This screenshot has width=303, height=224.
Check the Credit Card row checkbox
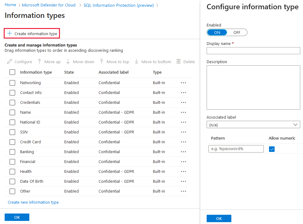click(12, 142)
